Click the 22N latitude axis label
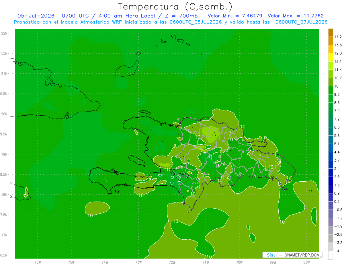344x266 pixels. tap(5, 33)
